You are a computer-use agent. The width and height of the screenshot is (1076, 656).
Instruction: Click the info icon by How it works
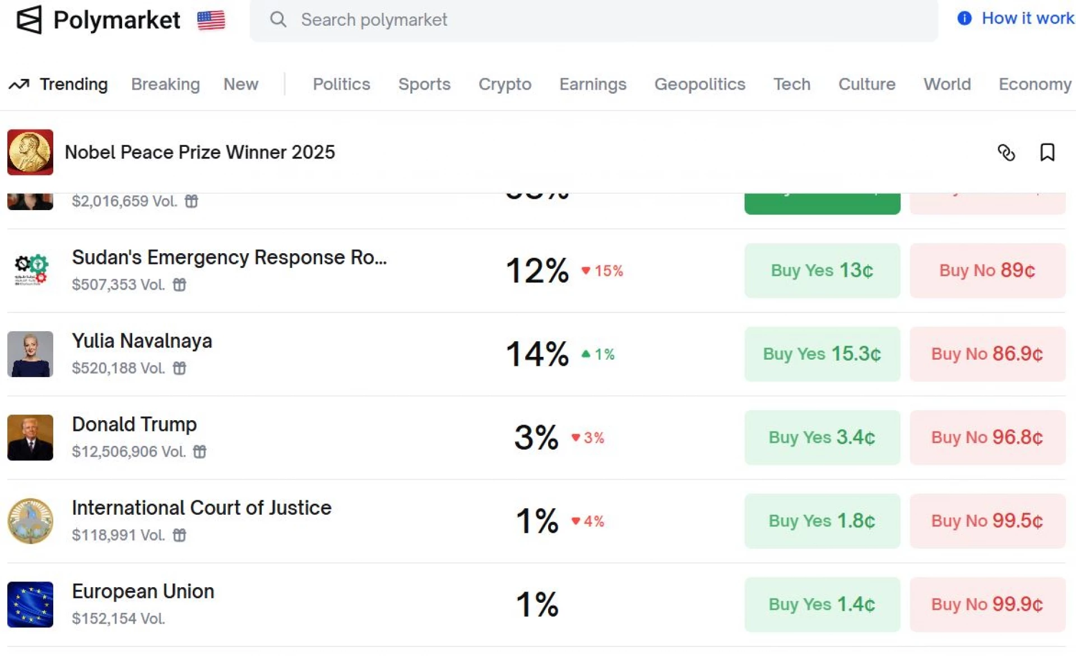click(964, 18)
